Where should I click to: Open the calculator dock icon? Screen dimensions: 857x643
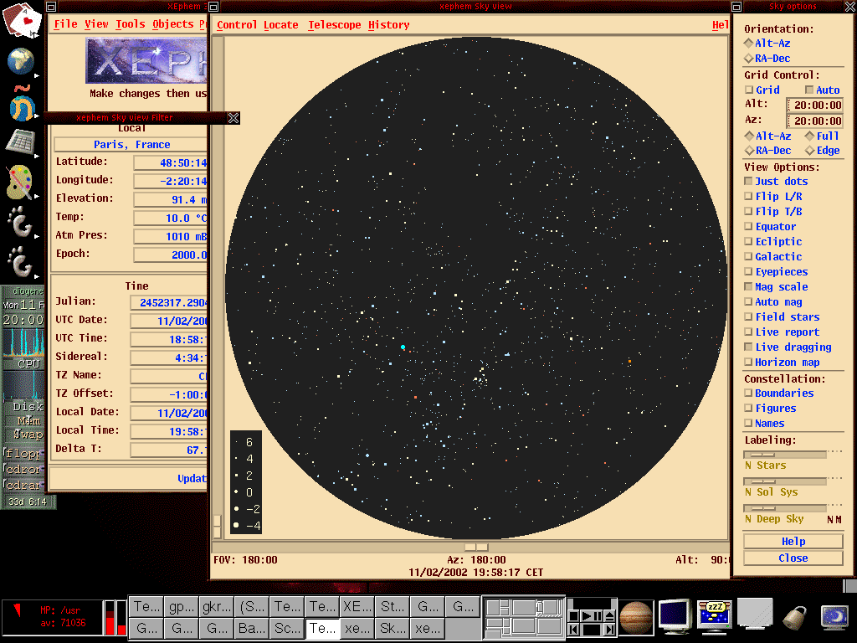tap(21, 142)
